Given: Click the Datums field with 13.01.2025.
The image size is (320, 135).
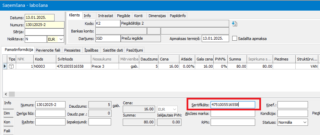Looking at the screenshot, I should click(39, 18).
